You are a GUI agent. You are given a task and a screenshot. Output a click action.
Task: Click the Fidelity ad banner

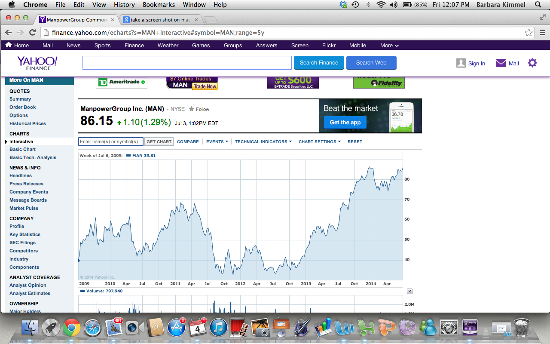click(x=379, y=82)
